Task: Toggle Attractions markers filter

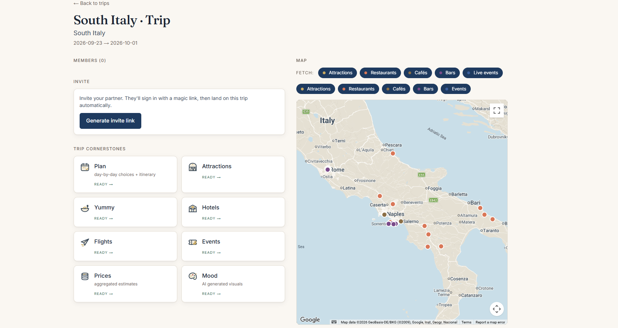Action: [x=316, y=89]
